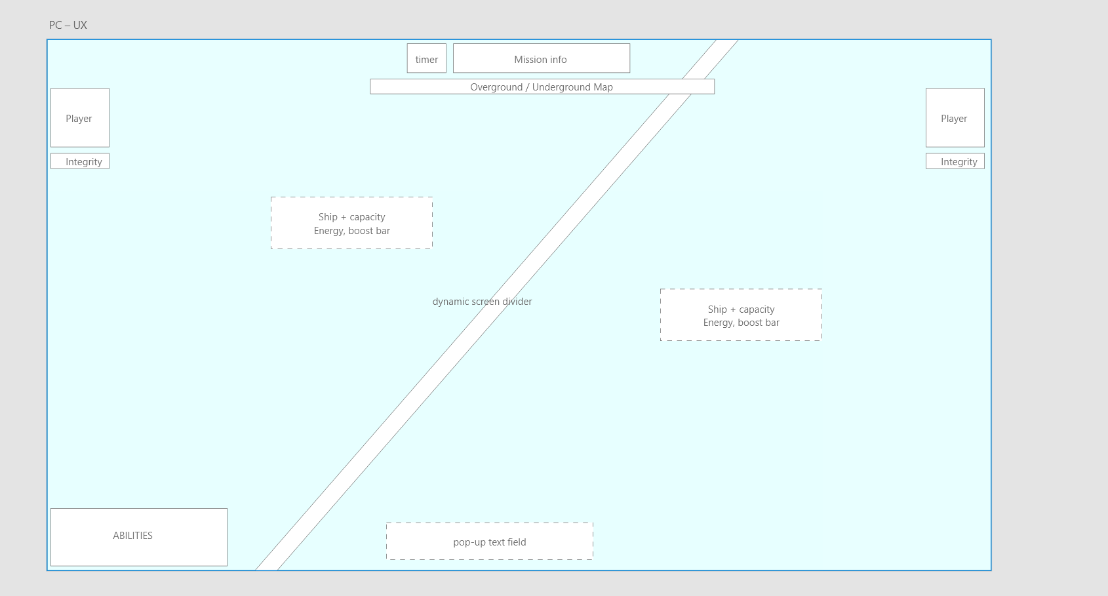
Task: Click empty cyan area above ABILITIES box
Action: point(131,393)
